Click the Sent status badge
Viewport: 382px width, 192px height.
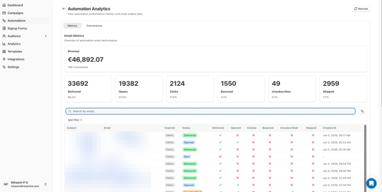coord(186,156)
